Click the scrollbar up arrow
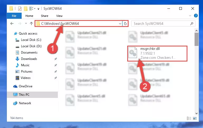 click(x=196, y=31)
